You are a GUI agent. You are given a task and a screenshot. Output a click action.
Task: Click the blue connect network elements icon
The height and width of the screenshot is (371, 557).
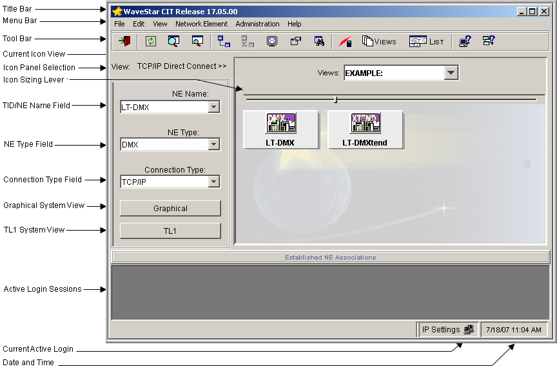pos(224,41)
